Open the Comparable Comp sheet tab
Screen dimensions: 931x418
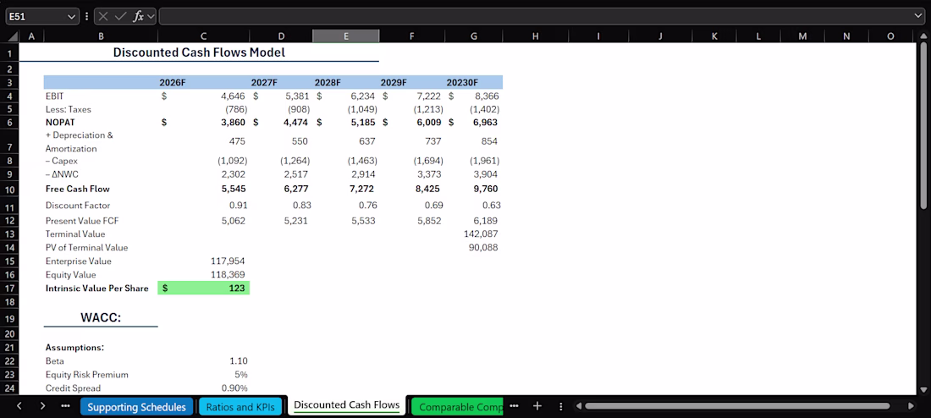click(457, 407)
